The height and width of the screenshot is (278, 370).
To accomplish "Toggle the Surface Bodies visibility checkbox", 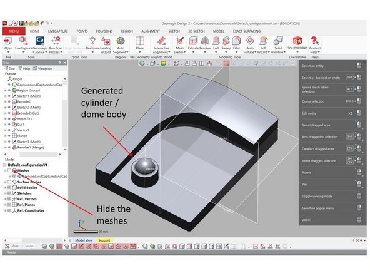I will coord(9,182).
